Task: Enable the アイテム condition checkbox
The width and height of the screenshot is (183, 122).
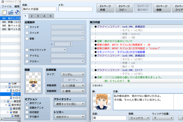Action: pyautogui.click(x=27, y=56)
